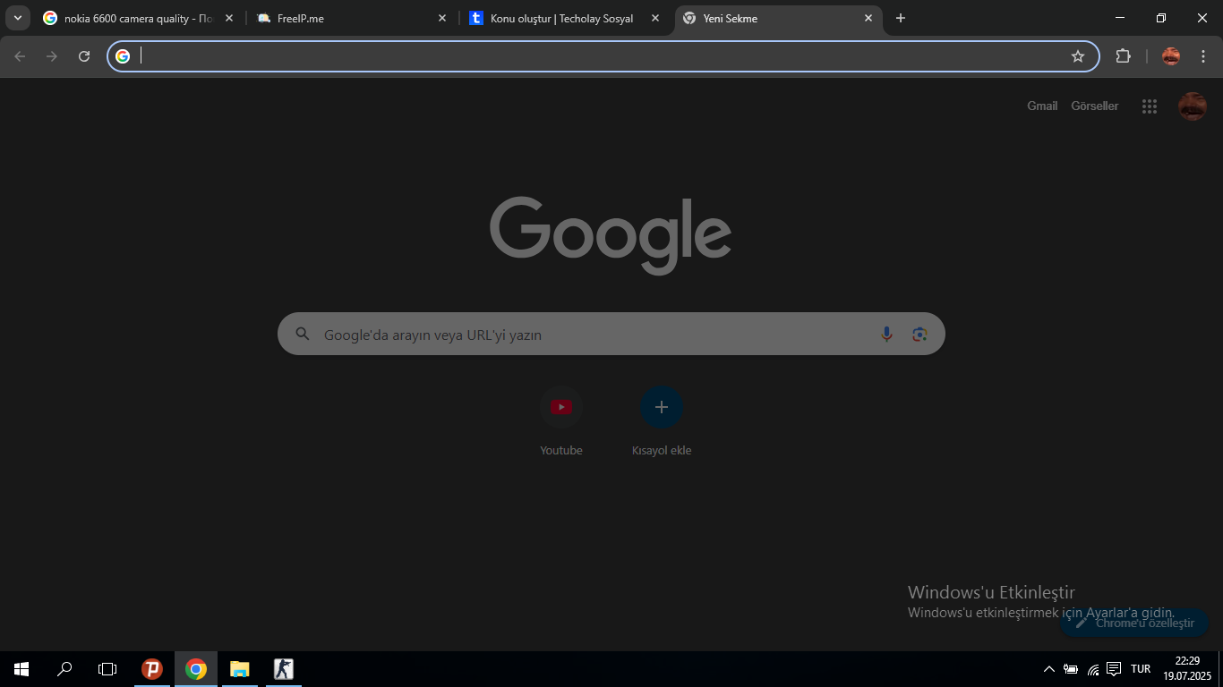The width and height of the screenshot is (1223, 687).
Task: Bookmark this tab with star icon
Action: point(1078,56)
